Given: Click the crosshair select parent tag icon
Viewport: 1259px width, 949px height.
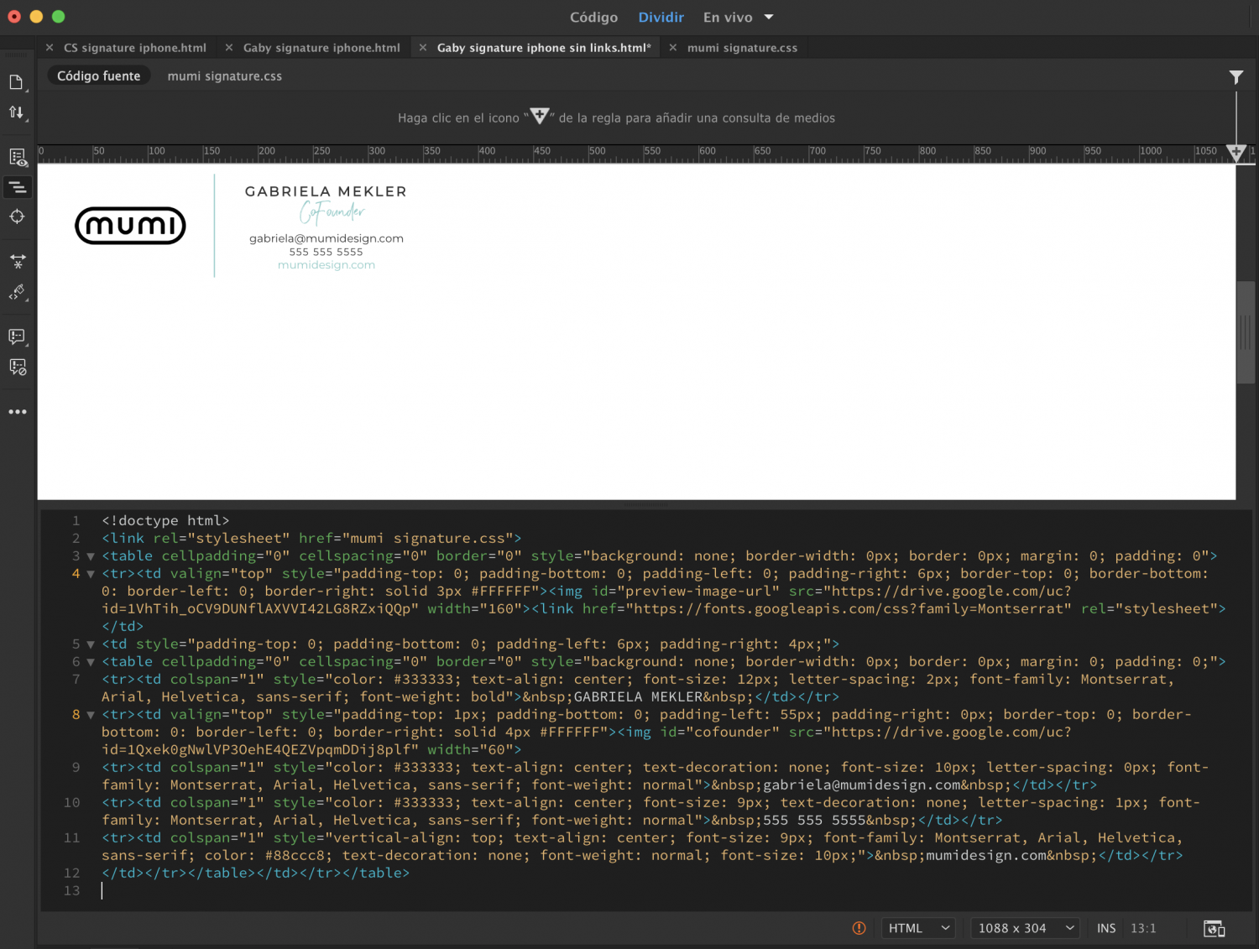Looking at the screenshot, I should point(17,216).
